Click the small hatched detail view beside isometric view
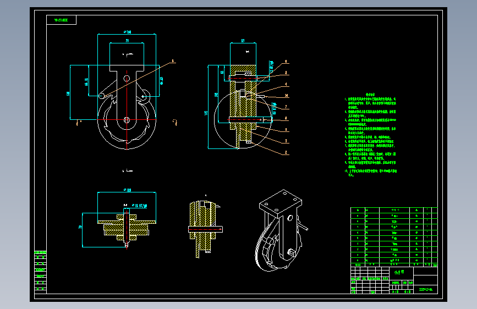Screen dimensions: 477x309 205,229
